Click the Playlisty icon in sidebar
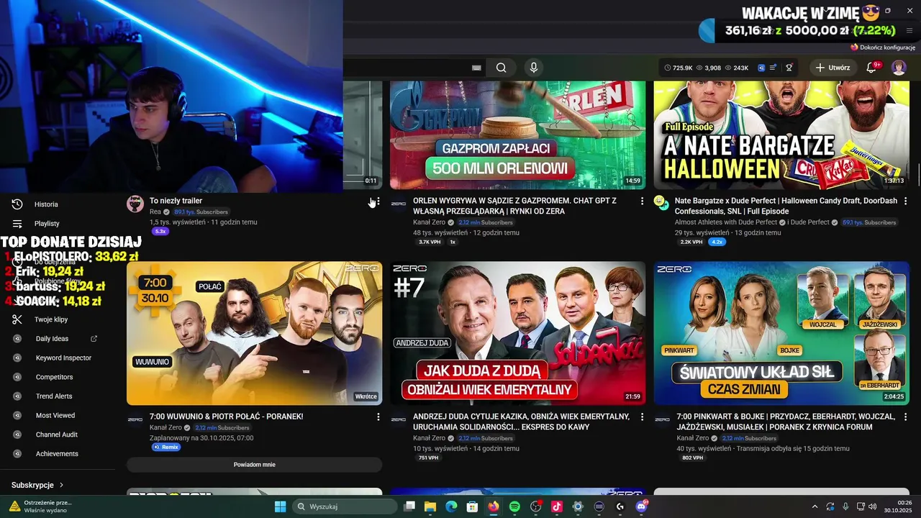921x518 pixels. pos(17,224)
